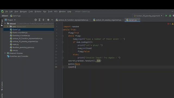174x98 pixels.
Task: Close the Lecture_26_Function_representation.py tab
Action: 90,20
